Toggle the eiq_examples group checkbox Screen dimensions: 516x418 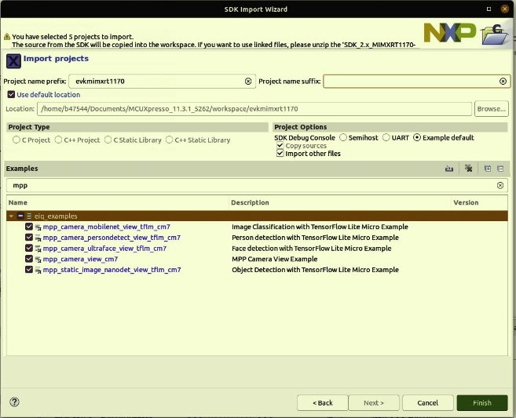[20, 216]
